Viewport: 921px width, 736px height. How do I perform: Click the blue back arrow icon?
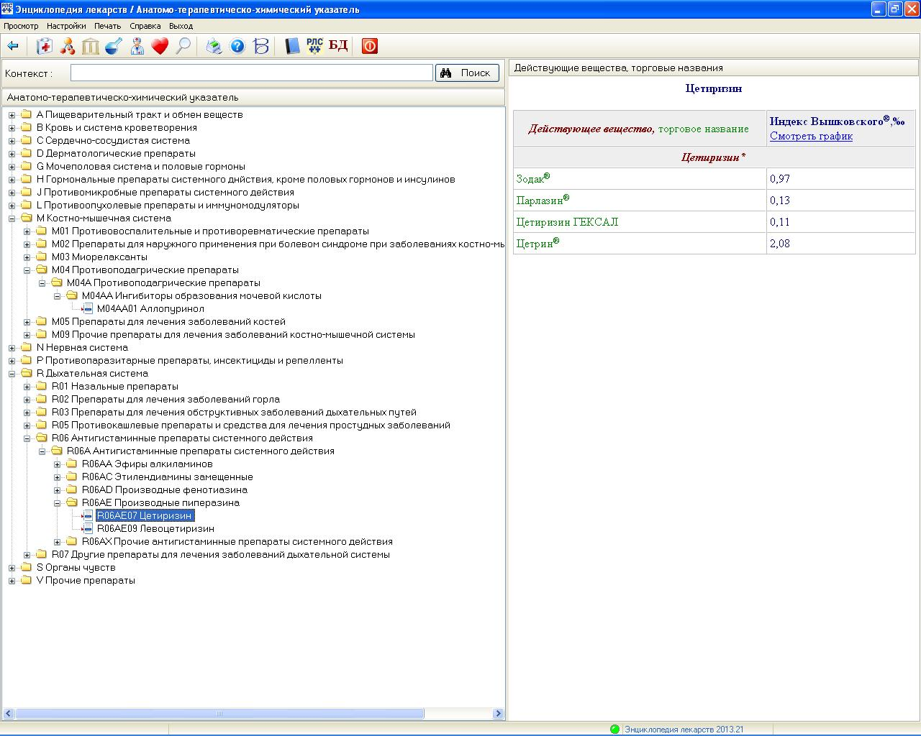click(x=12, y=46)
